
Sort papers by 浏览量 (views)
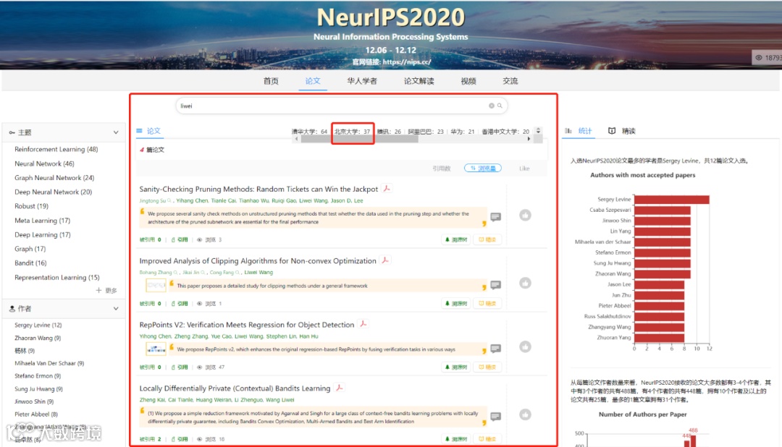(483, 169)
